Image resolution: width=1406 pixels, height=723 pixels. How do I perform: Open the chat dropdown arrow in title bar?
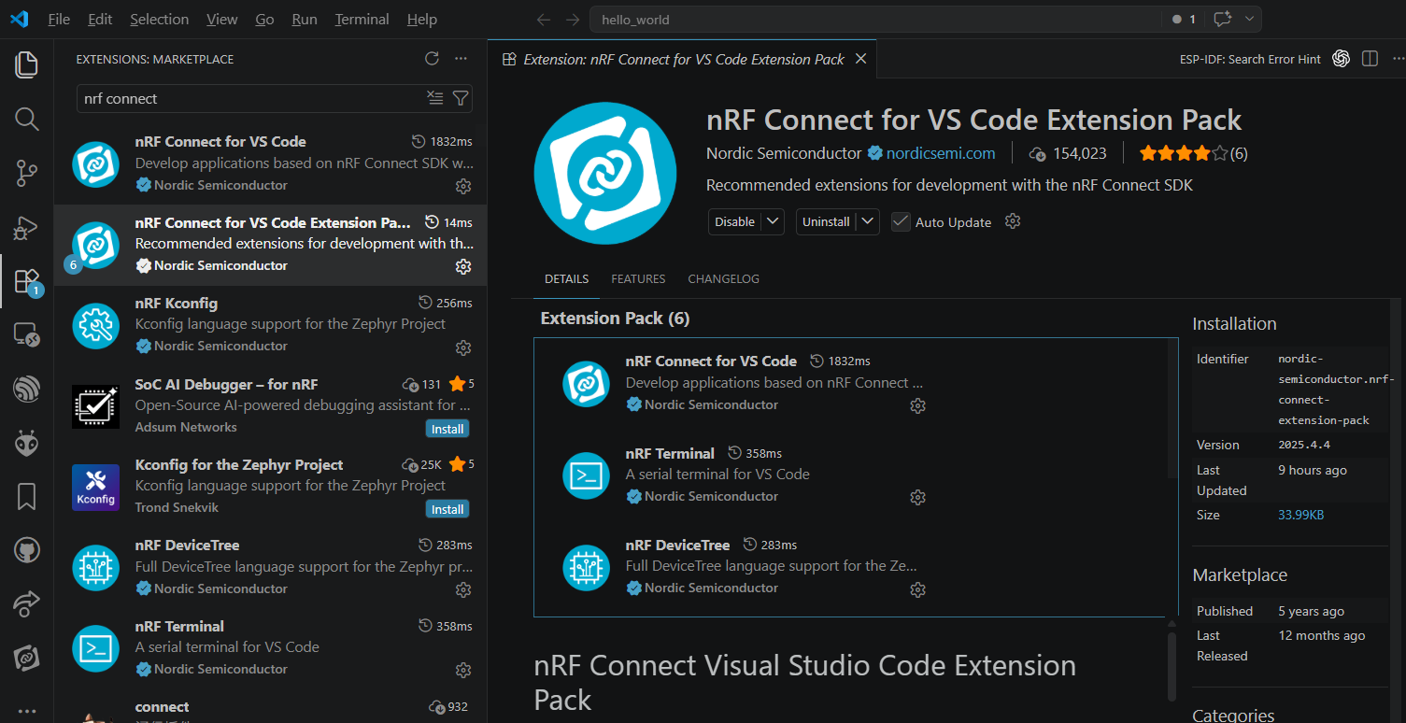pyautogui.click(x=1251, y=20)
